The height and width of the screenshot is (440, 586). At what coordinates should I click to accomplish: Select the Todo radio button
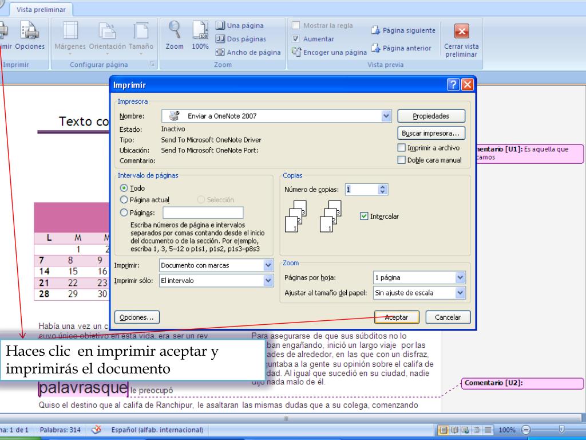[x=124, y=188]
